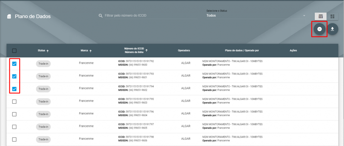Switch to table list view
The height and width of the screenshot is (146, 344).
tap(320, 16)
